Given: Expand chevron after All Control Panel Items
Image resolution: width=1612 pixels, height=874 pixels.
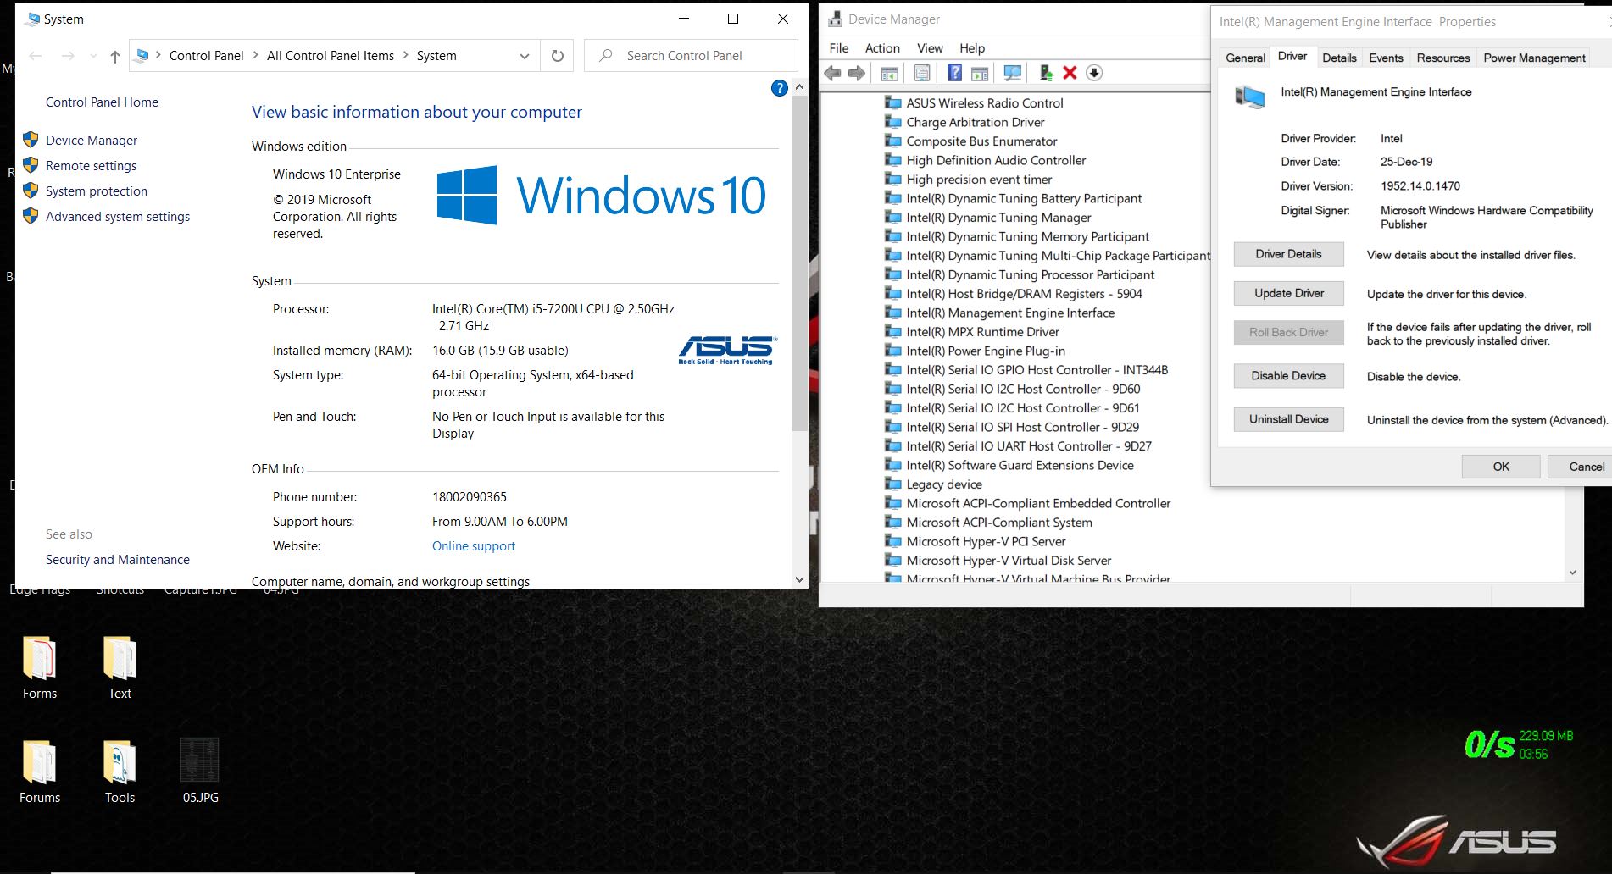Looking at the screenshot, I should (405, 56).
